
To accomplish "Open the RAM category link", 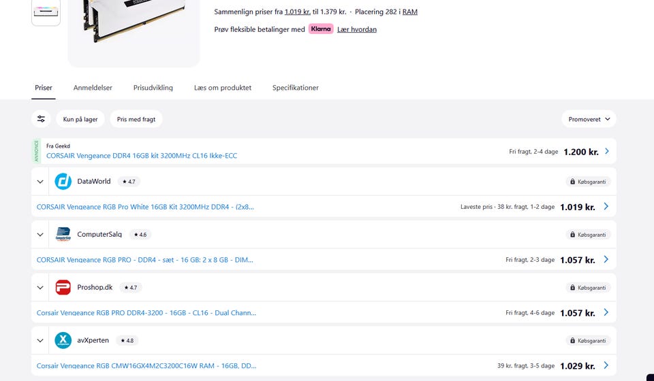I will point(410,12).
